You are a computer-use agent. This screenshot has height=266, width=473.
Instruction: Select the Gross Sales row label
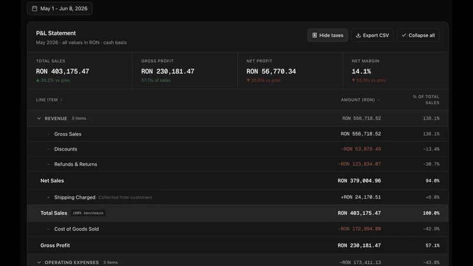[68, 134]
